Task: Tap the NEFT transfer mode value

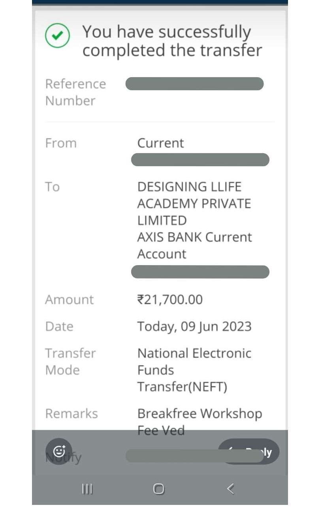Action: 194,370
